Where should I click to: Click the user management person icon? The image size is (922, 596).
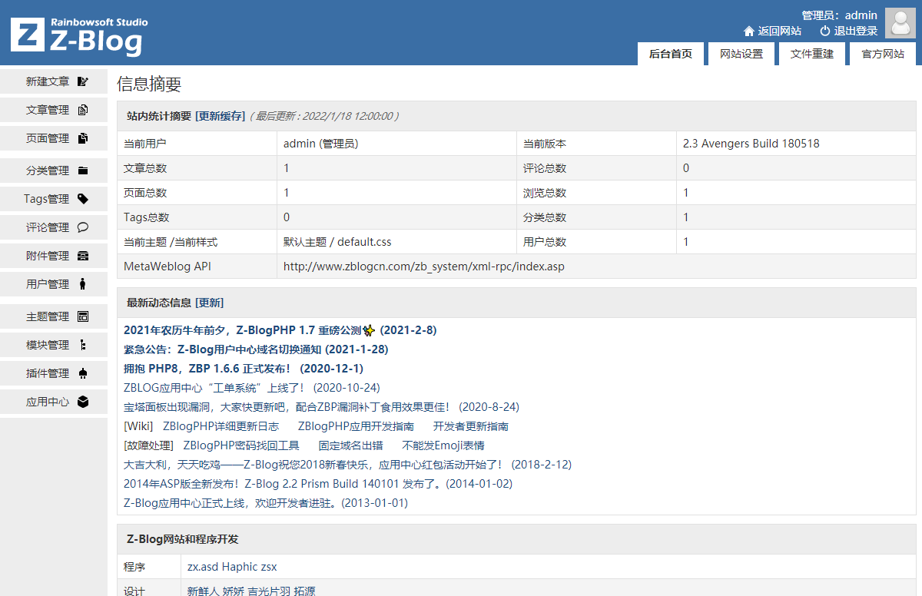83,284
